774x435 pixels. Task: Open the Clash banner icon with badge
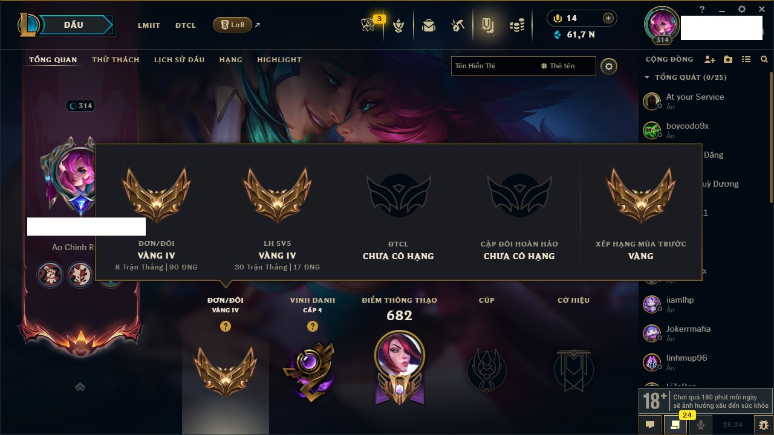(369, 25)
